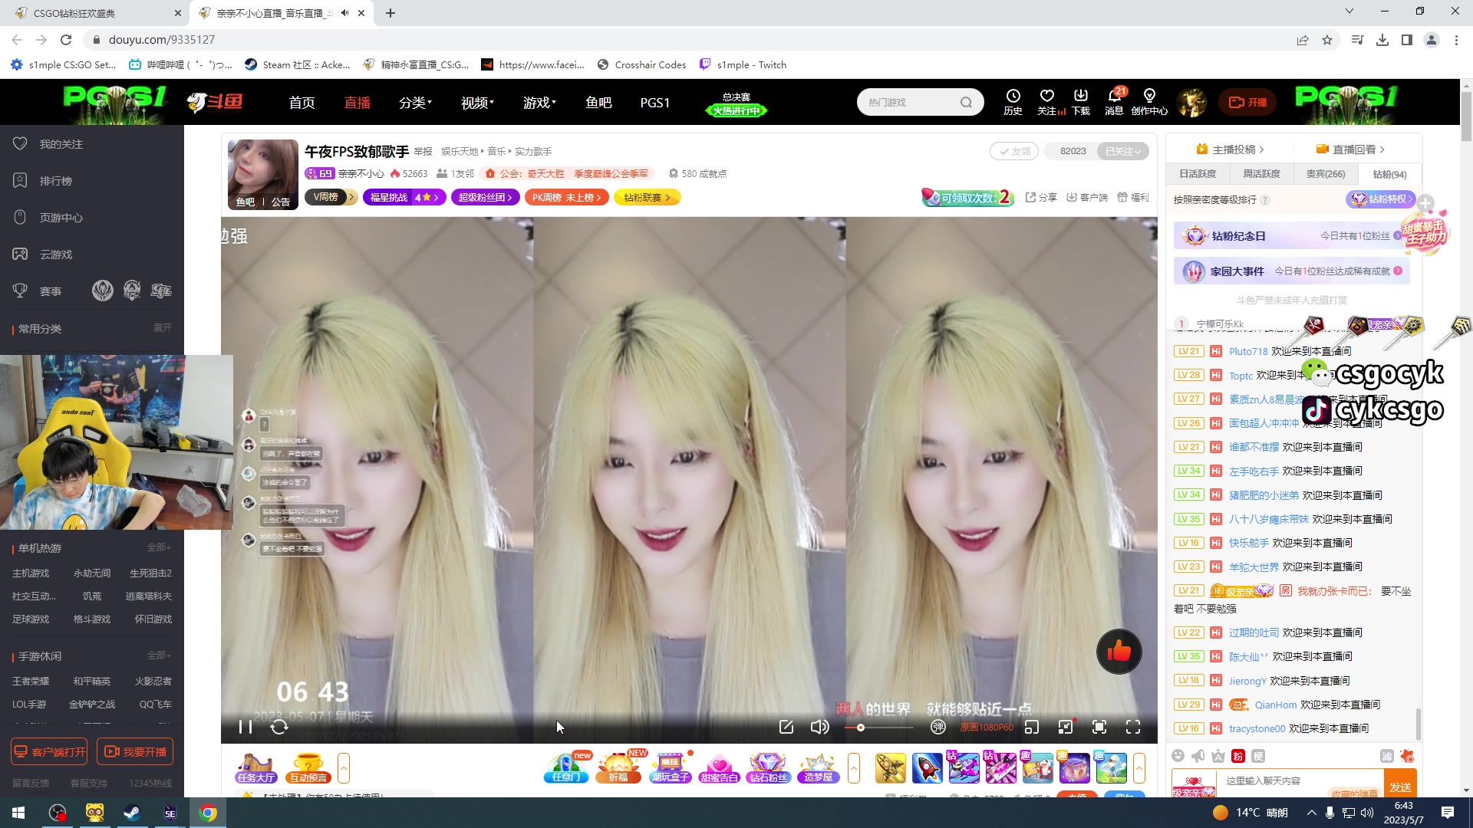Image resolution: width=1473 pixels, height=828 pixels.
Task: Expand the 视频 videos dropdown
Action: click(477, 103)
